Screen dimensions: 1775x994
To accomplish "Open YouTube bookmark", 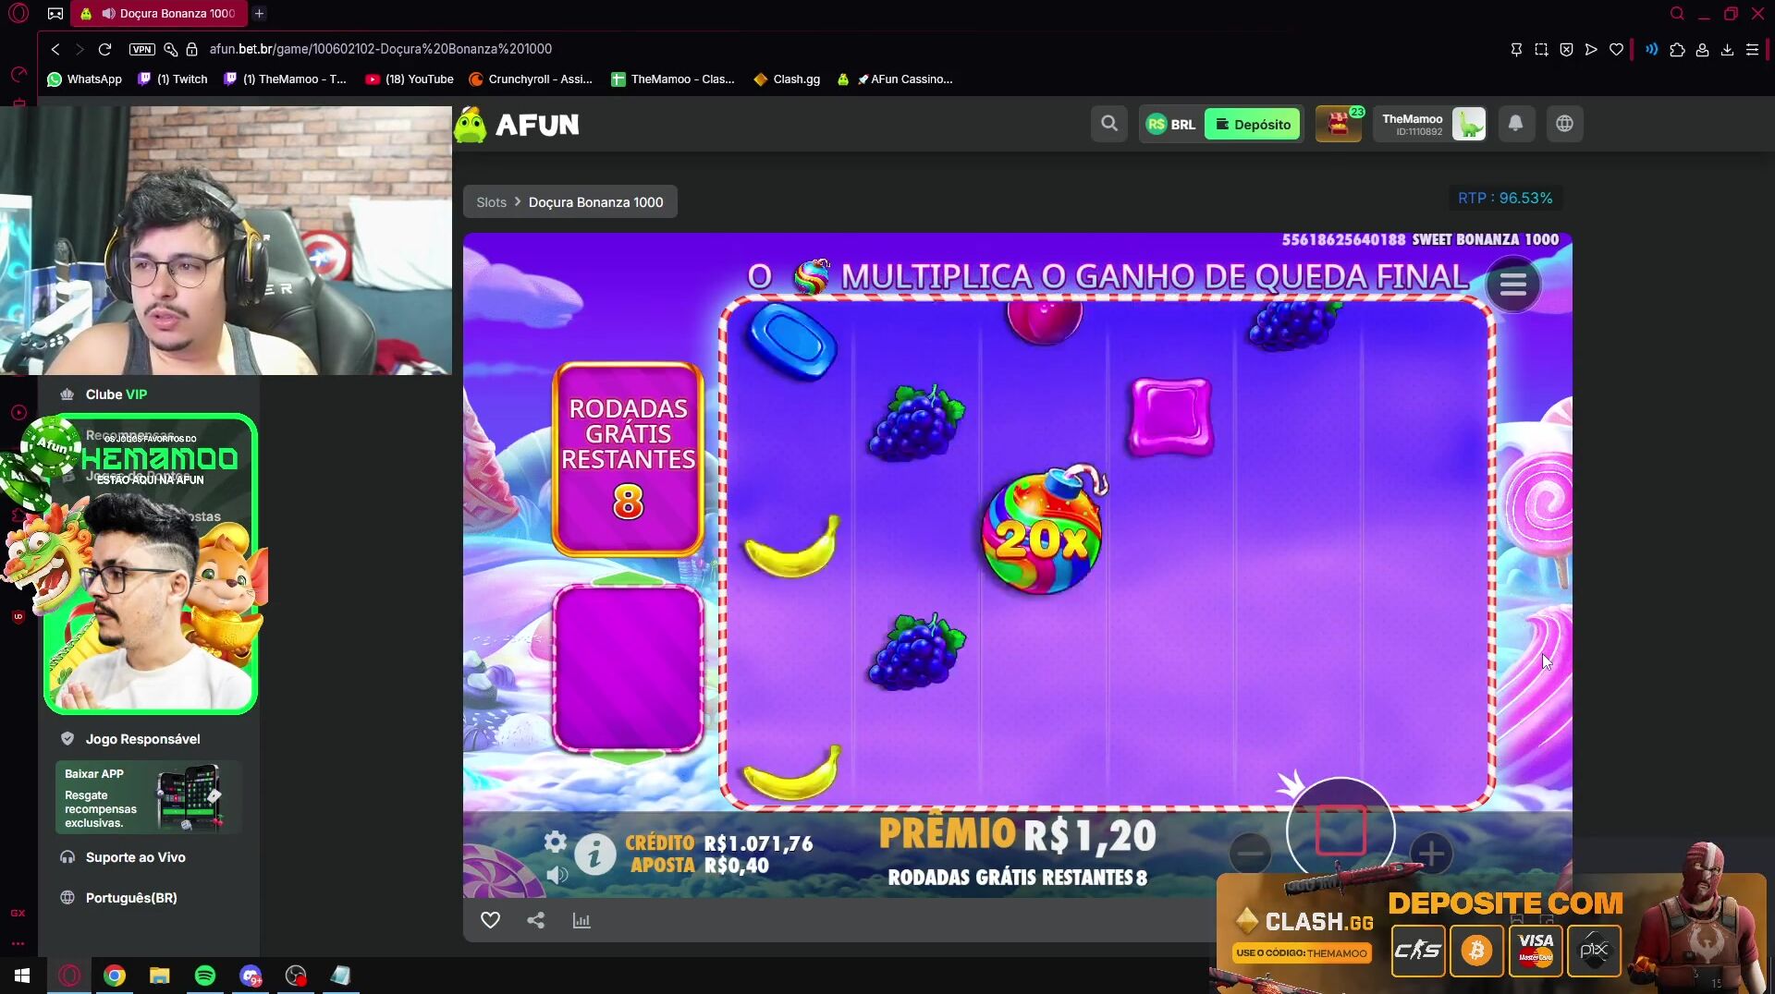I will coord(410,79).
